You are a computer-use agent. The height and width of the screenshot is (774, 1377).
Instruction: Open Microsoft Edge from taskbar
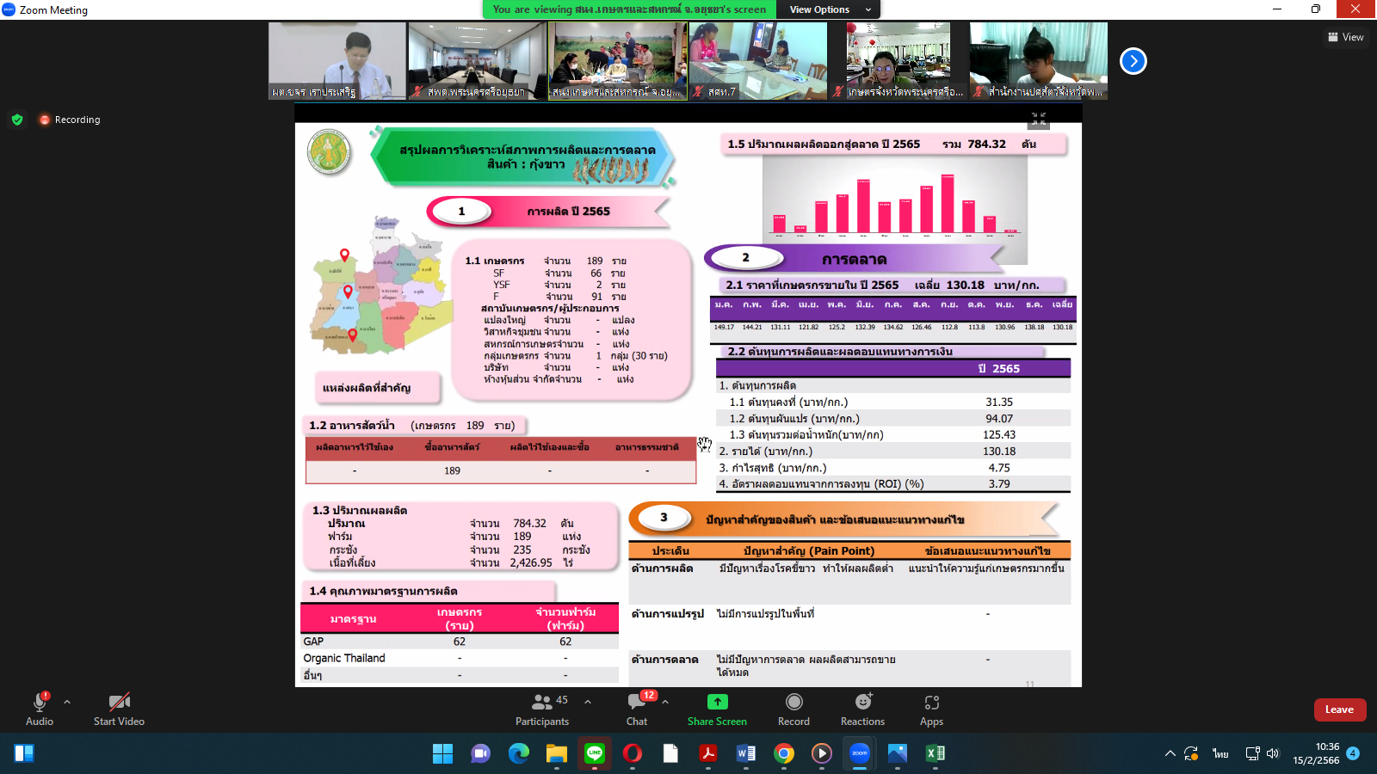pyautogui.click(x=518, y=753)
